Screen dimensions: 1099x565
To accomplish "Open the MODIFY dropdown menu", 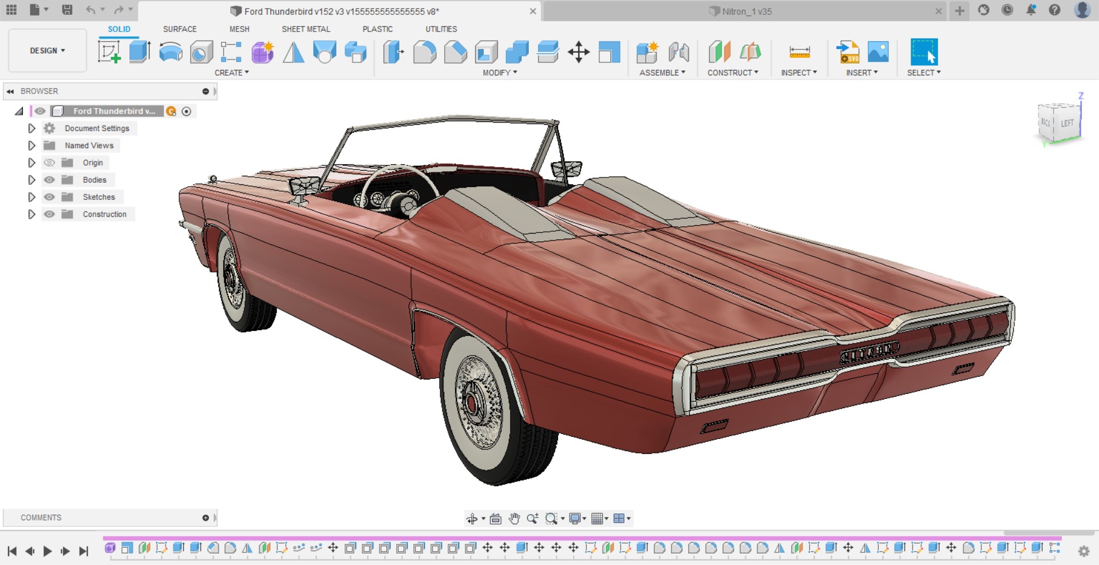I will 500,73.
